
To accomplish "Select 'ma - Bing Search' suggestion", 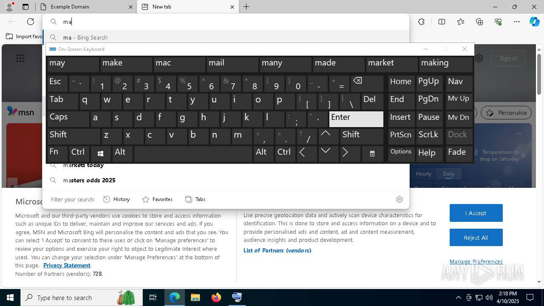I will tap(225, 37).
